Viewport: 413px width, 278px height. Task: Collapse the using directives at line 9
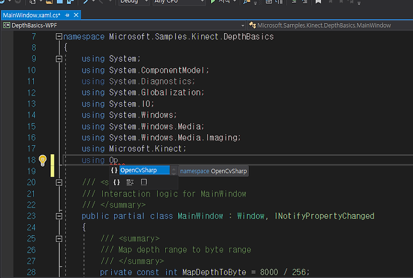click(x=59, y=59)
